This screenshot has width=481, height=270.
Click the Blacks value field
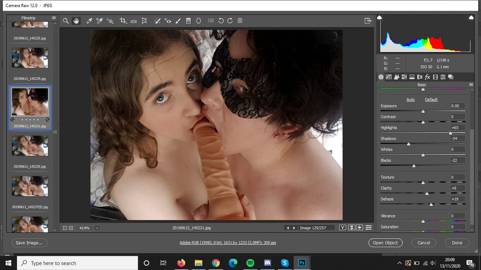457,160
